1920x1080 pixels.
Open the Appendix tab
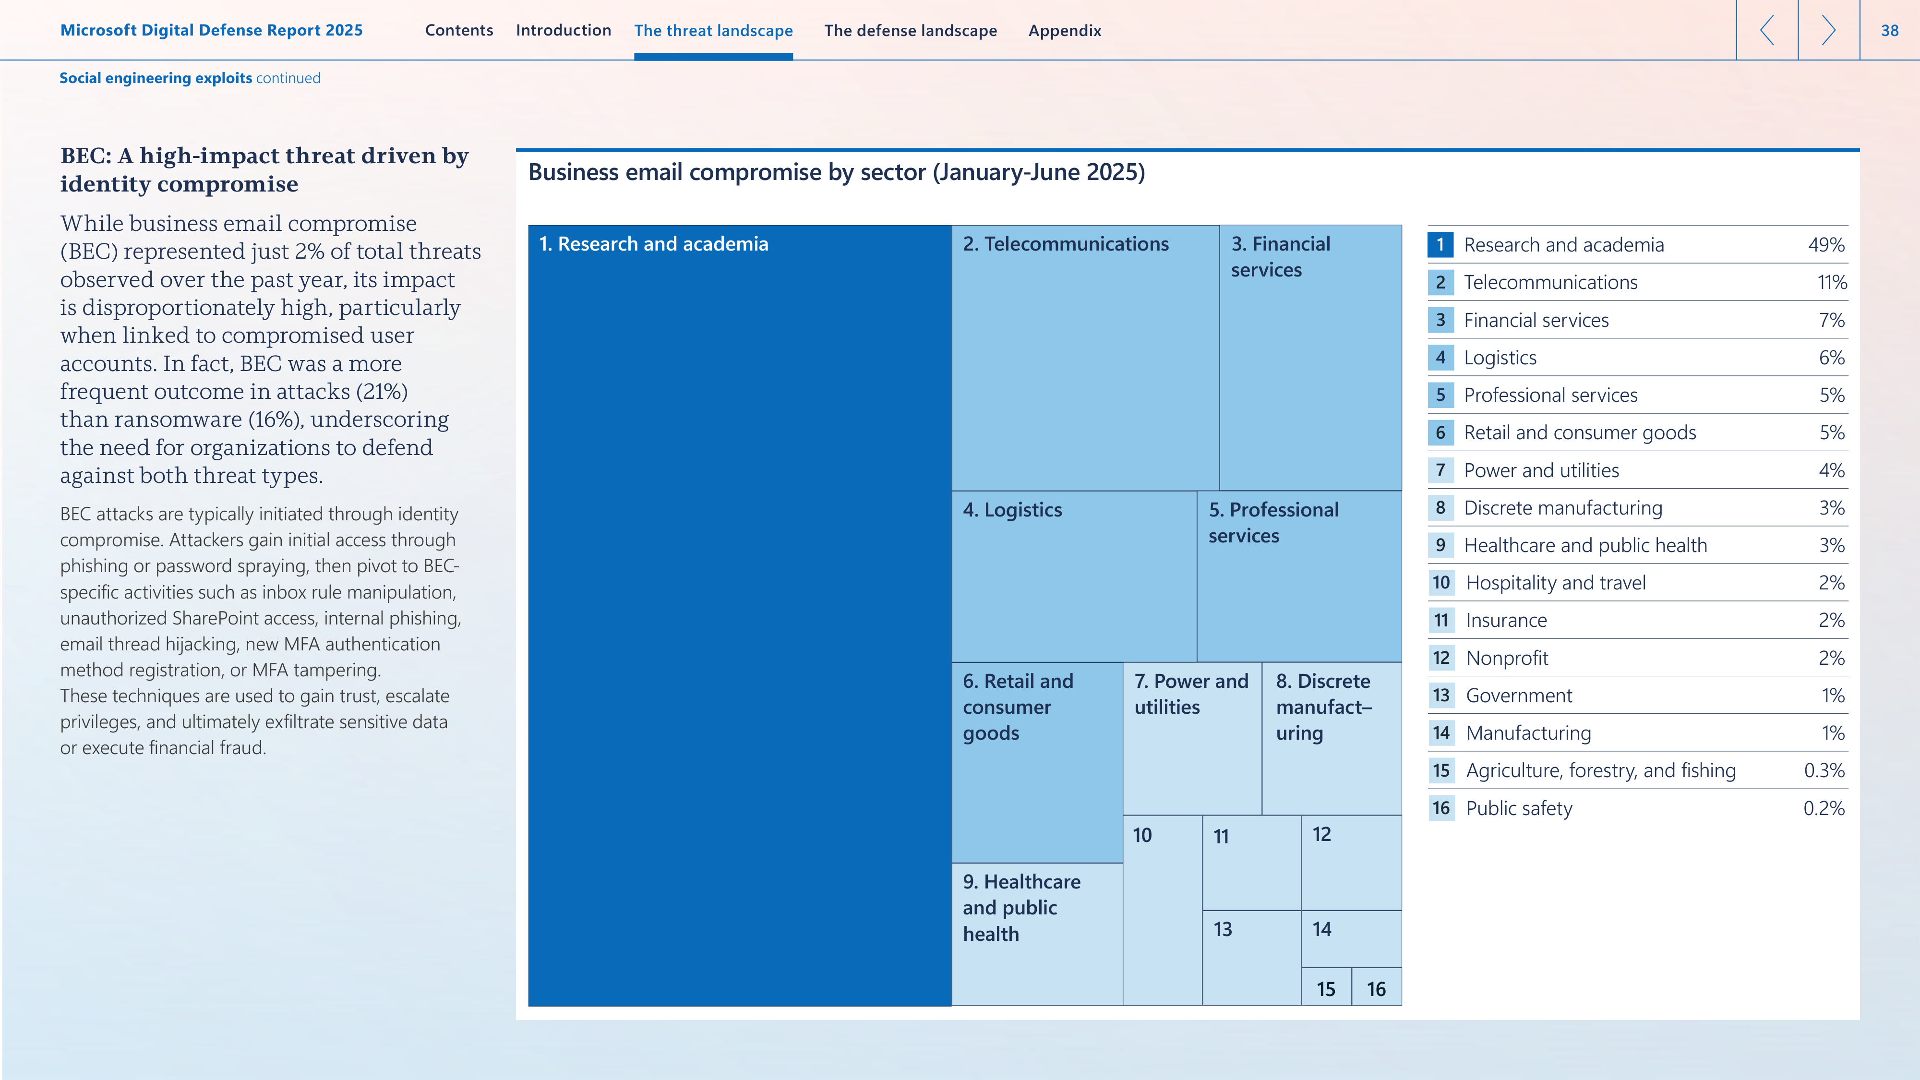point(1064,31)
